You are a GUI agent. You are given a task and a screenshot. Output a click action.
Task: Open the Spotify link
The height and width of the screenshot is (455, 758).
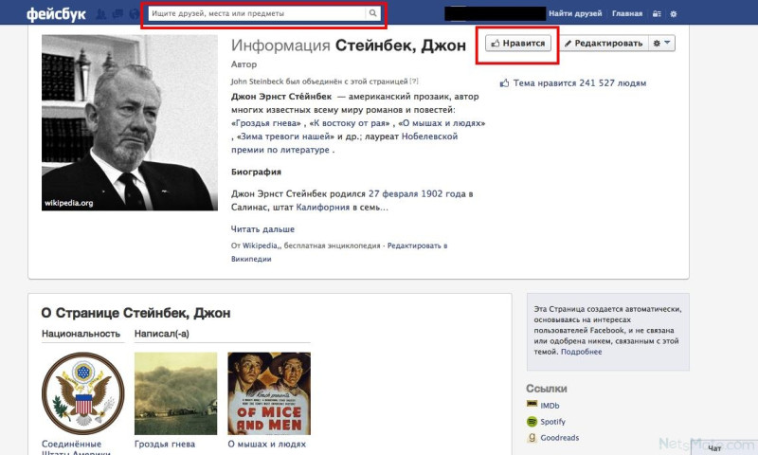(x=552, y=422)
